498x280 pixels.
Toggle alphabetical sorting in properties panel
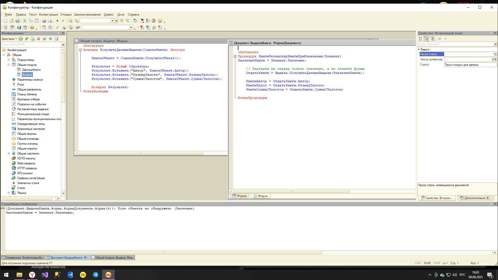tap(420, 39)
